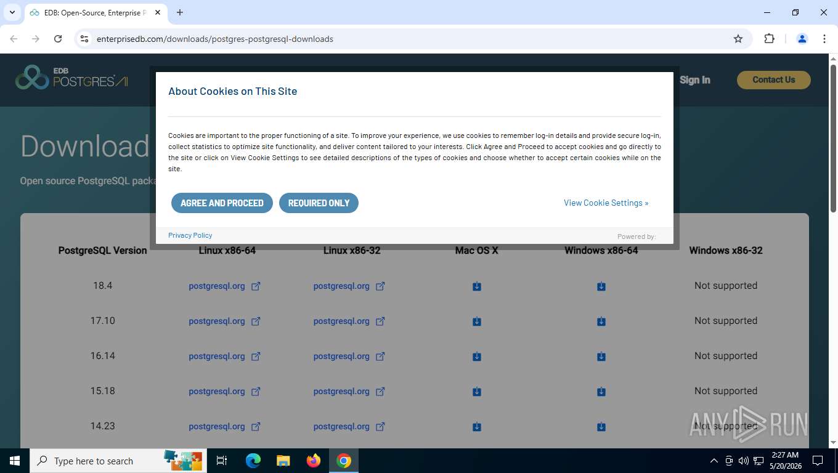Open postgresql.org link for 16.14 Linux x86-32
Screen dimensions: 838x473
[341, 356]
